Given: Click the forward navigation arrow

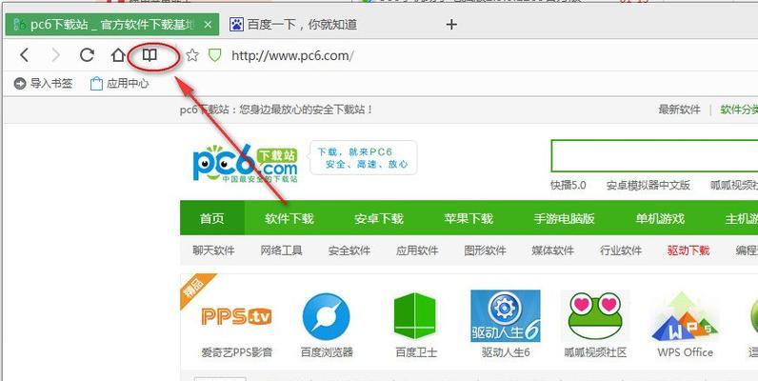Looking at the screenshot, I should click(55, 55).
